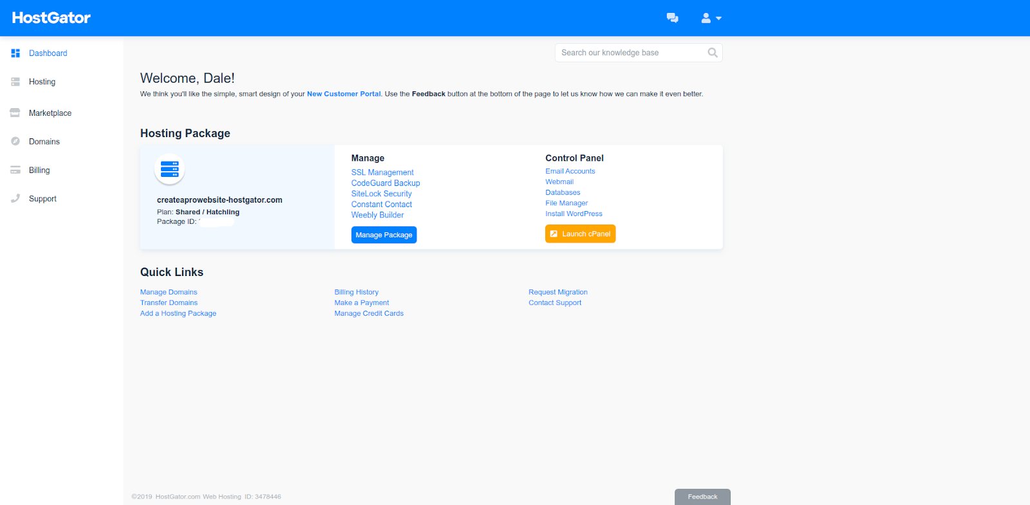The width and height of the screenshot is (1030, 505).
Task: Select Domains in sidebar
Action: pos(44,142)
